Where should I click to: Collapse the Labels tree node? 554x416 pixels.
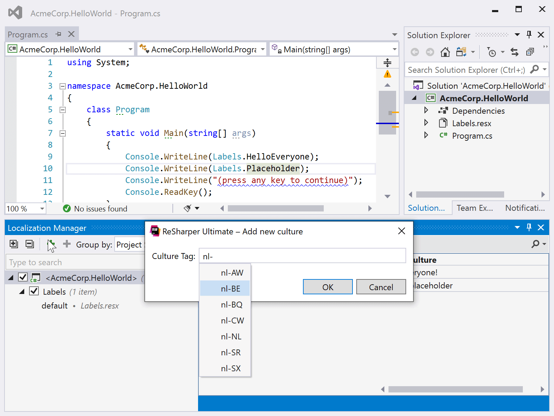pyautogui.click(x=22, y=292)
